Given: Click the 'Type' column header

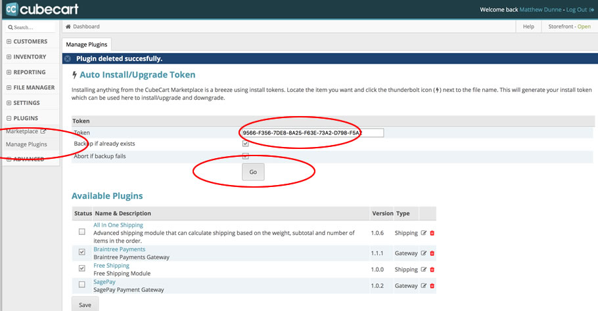Looking at the screenshot, I should pyautogui.click(x=403, y=213).
